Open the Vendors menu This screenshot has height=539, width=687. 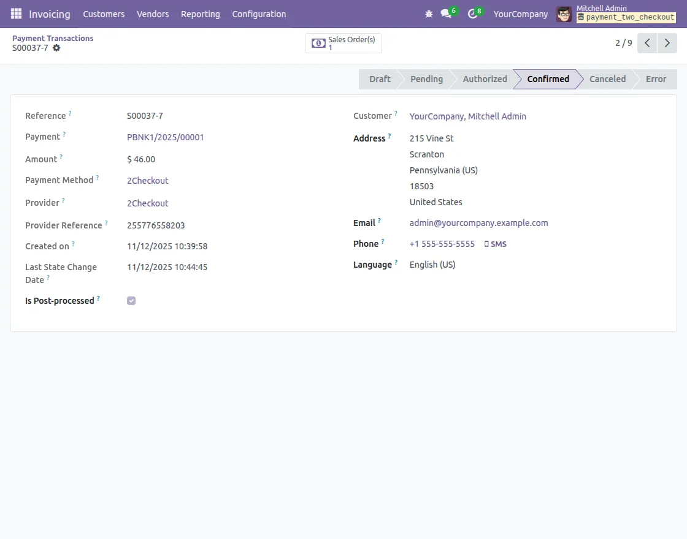(x=152, y=13)
